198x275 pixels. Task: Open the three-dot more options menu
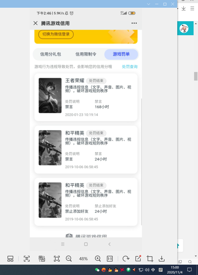[134, 23]
